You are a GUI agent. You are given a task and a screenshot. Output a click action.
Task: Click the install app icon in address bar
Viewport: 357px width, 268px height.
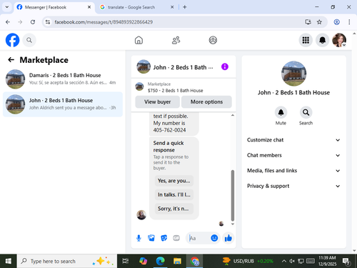(x=308, y=22)
